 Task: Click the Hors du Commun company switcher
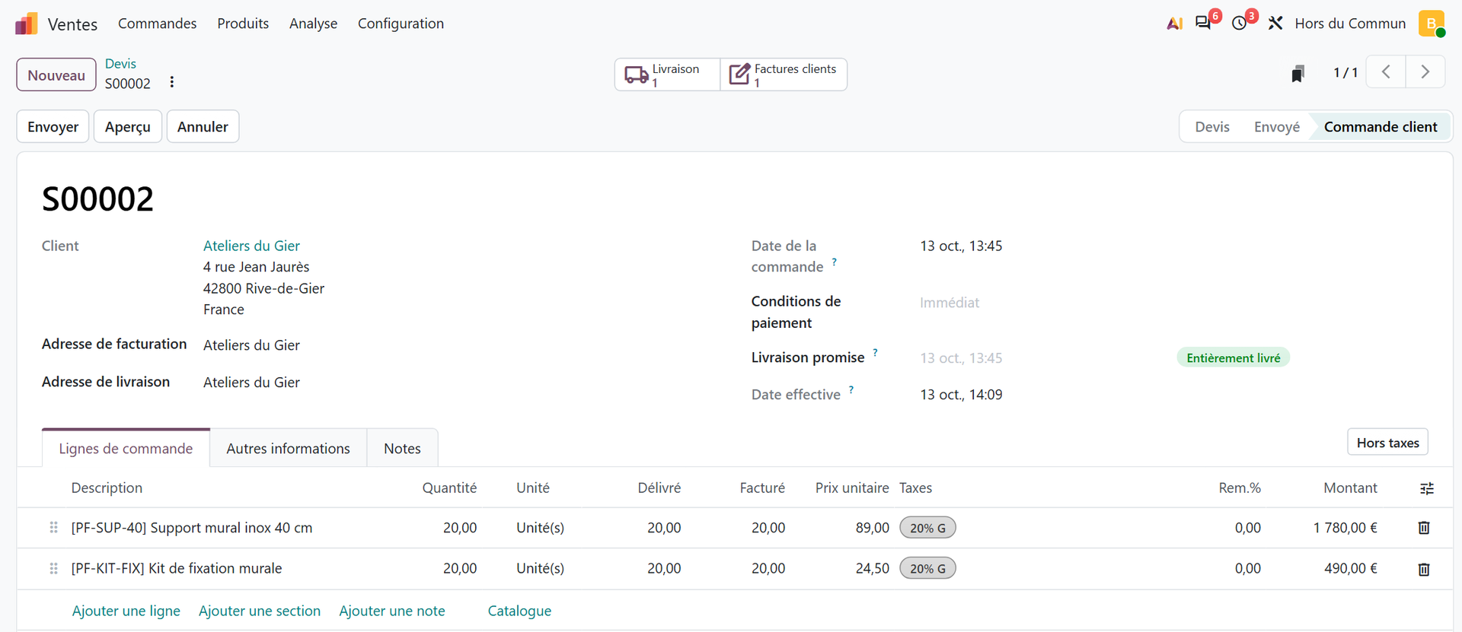1350,24
